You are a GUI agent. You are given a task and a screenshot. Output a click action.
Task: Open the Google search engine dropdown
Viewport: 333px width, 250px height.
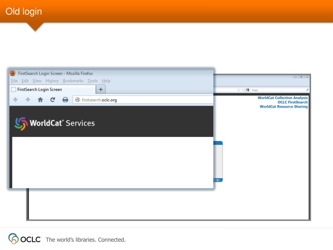click(250, 90)
